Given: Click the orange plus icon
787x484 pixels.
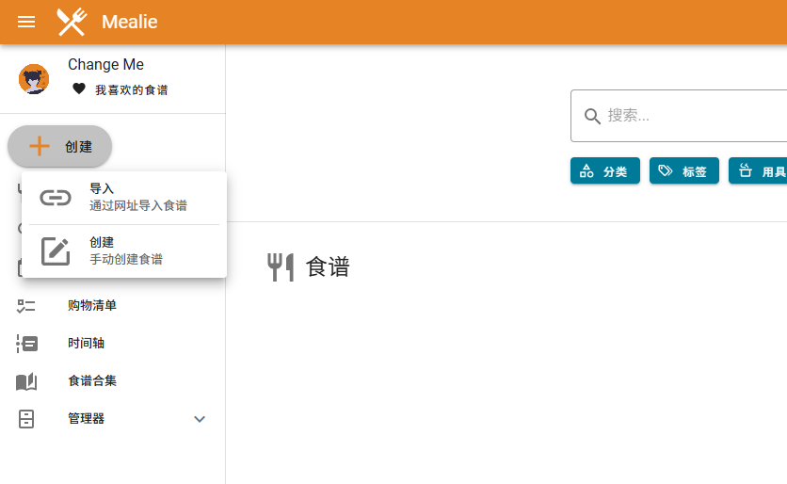Looking at the screenshot, I should coord(40,146).
